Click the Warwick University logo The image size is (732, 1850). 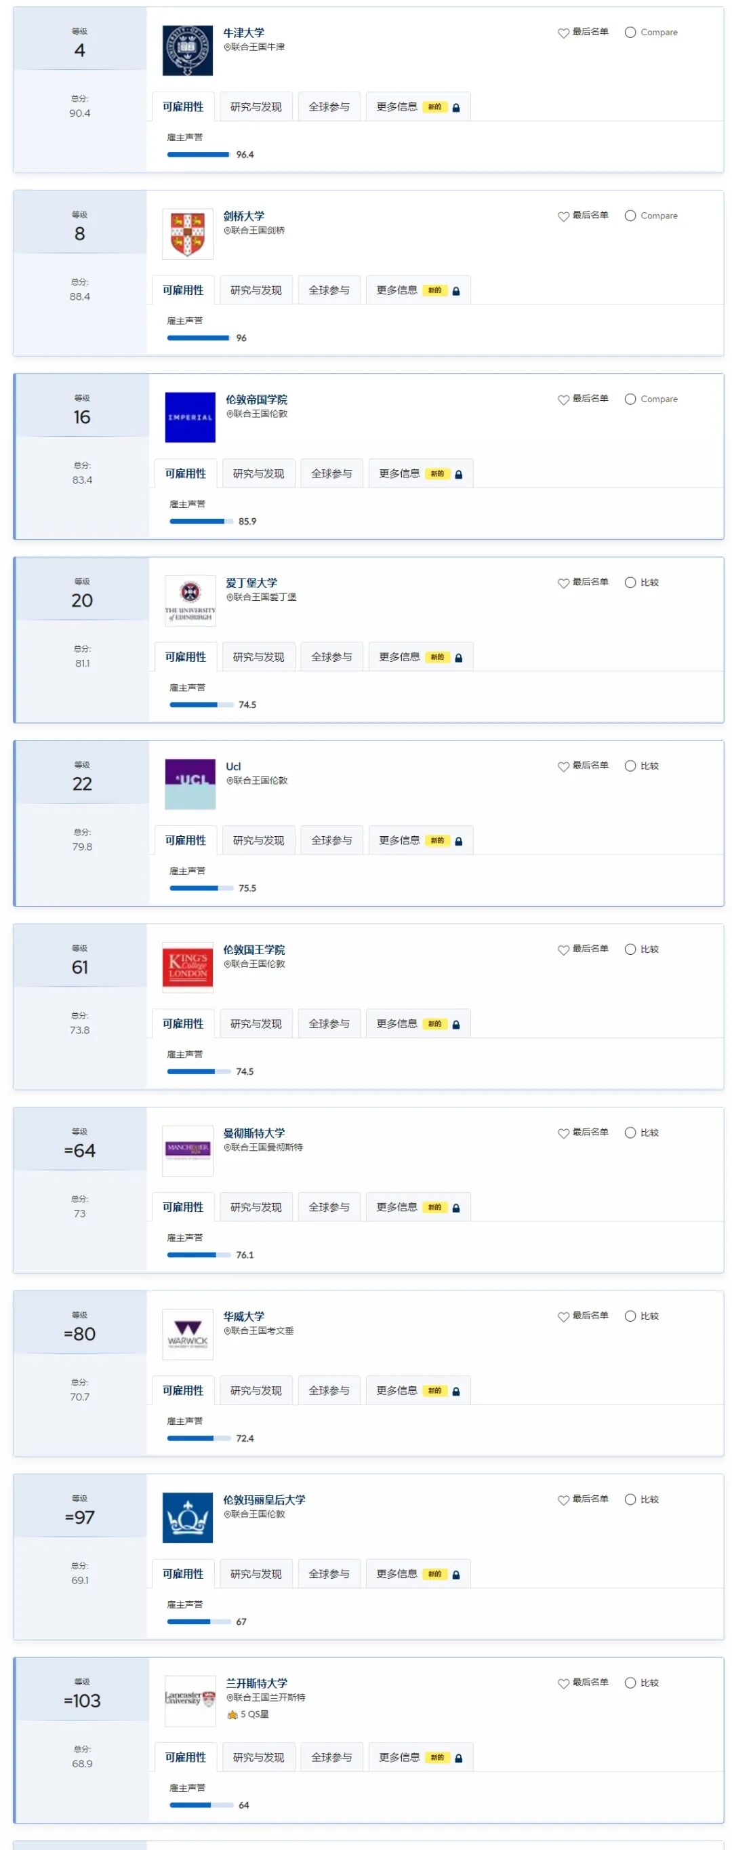(x=187, y=1334)
